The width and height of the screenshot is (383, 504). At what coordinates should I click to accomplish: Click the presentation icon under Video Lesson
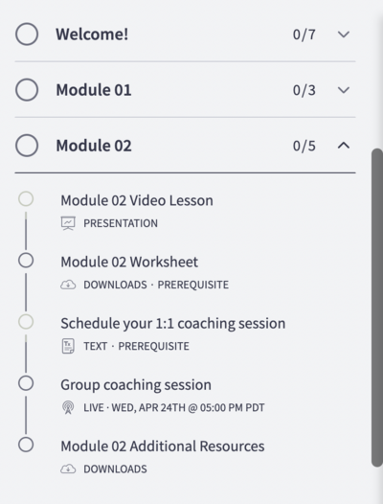click(x=68, y=223)
